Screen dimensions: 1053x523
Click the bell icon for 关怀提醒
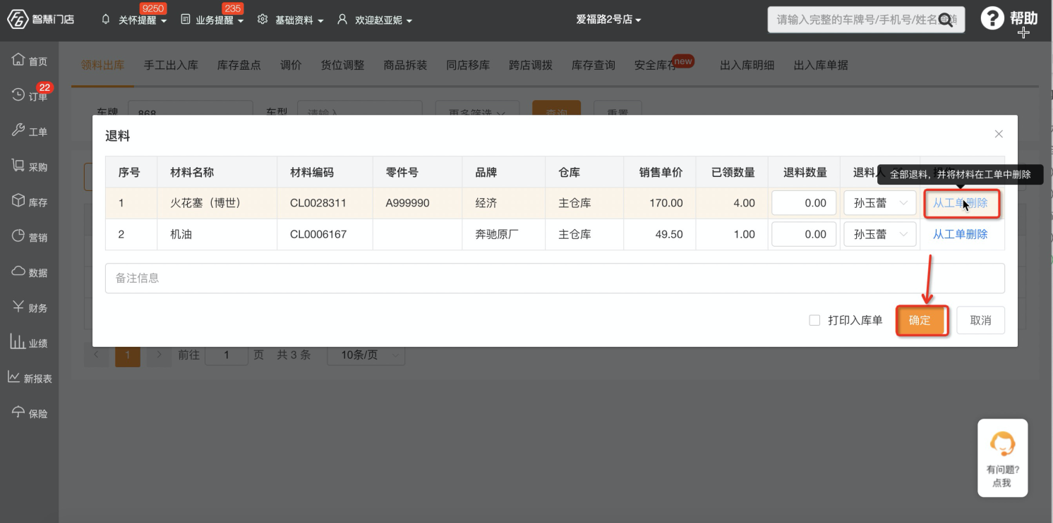coord(106,20)
